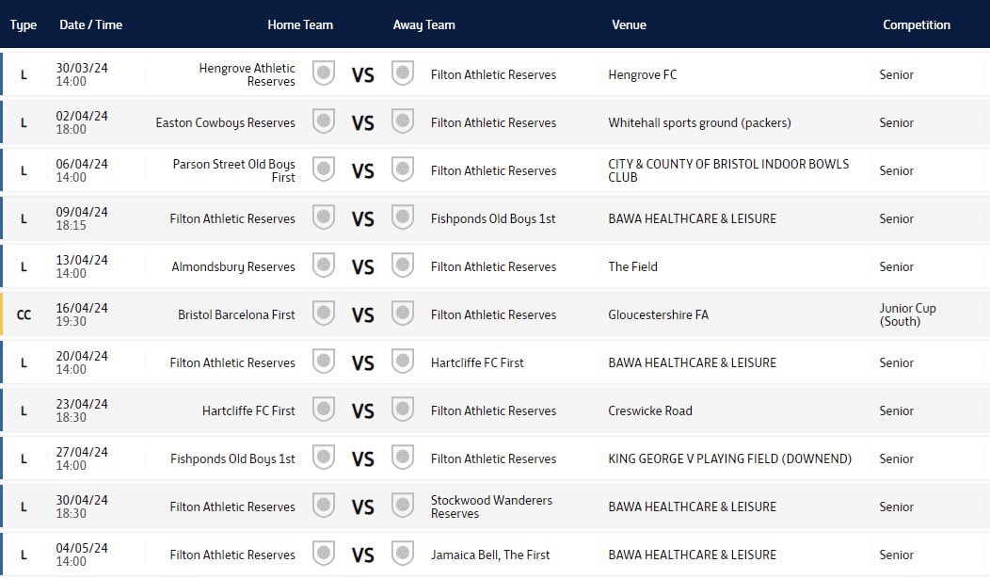Click the Stockwood Wanderers Reserves team badge
This screenshot has width=990, height=579.
[x=402, y=506]
